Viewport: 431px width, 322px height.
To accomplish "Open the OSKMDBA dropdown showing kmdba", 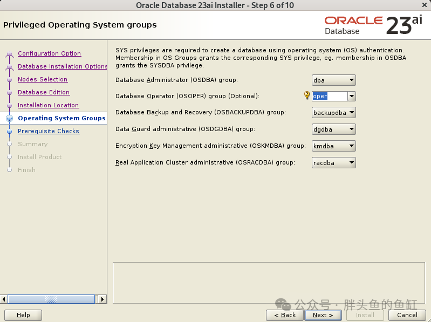I will (334, 146).
